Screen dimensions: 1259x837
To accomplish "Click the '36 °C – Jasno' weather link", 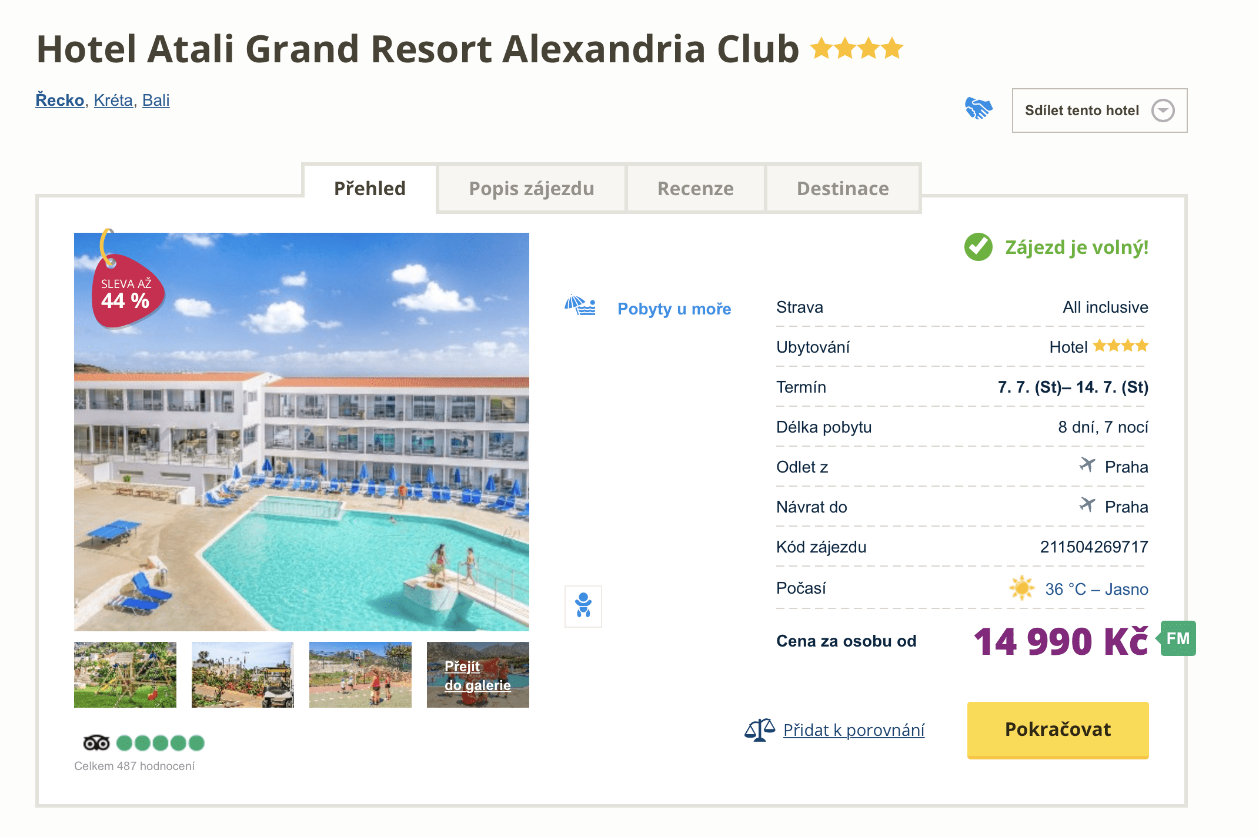I will [x=1096, y=589].
